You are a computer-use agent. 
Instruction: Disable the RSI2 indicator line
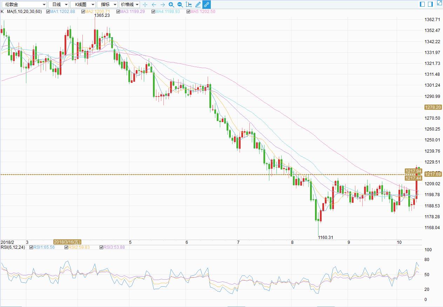coord(67,247)
